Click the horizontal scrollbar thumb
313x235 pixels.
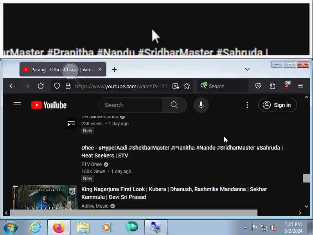133,213
